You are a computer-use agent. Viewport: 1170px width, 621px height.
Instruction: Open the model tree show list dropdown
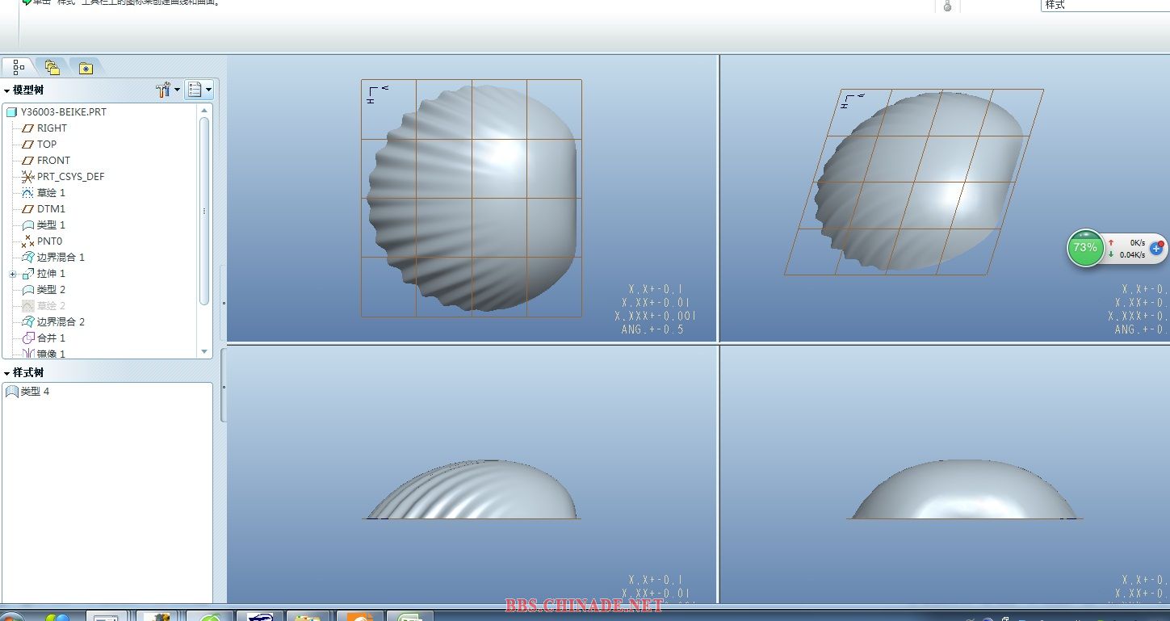[x=199, y=90]
